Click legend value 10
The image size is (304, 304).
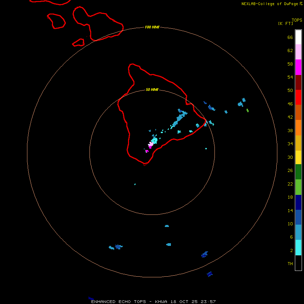[290, 224]
